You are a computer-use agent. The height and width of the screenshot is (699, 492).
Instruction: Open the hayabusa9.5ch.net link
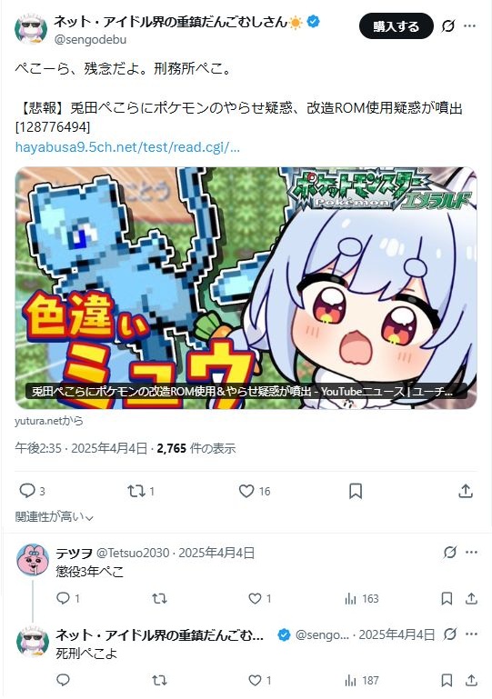pos(127,147)
